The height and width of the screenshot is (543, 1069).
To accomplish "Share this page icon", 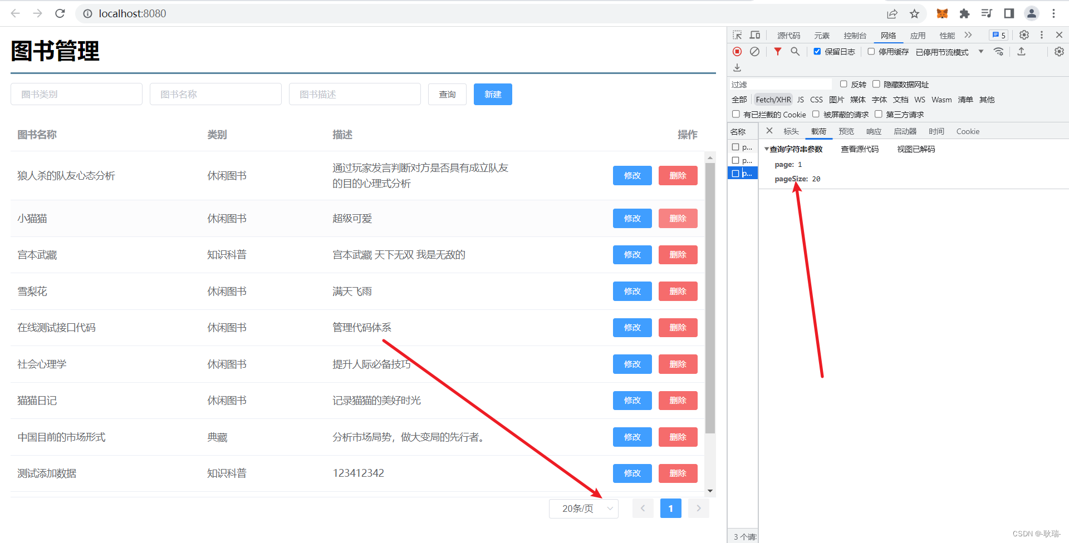I will click(x=892, y=13).
